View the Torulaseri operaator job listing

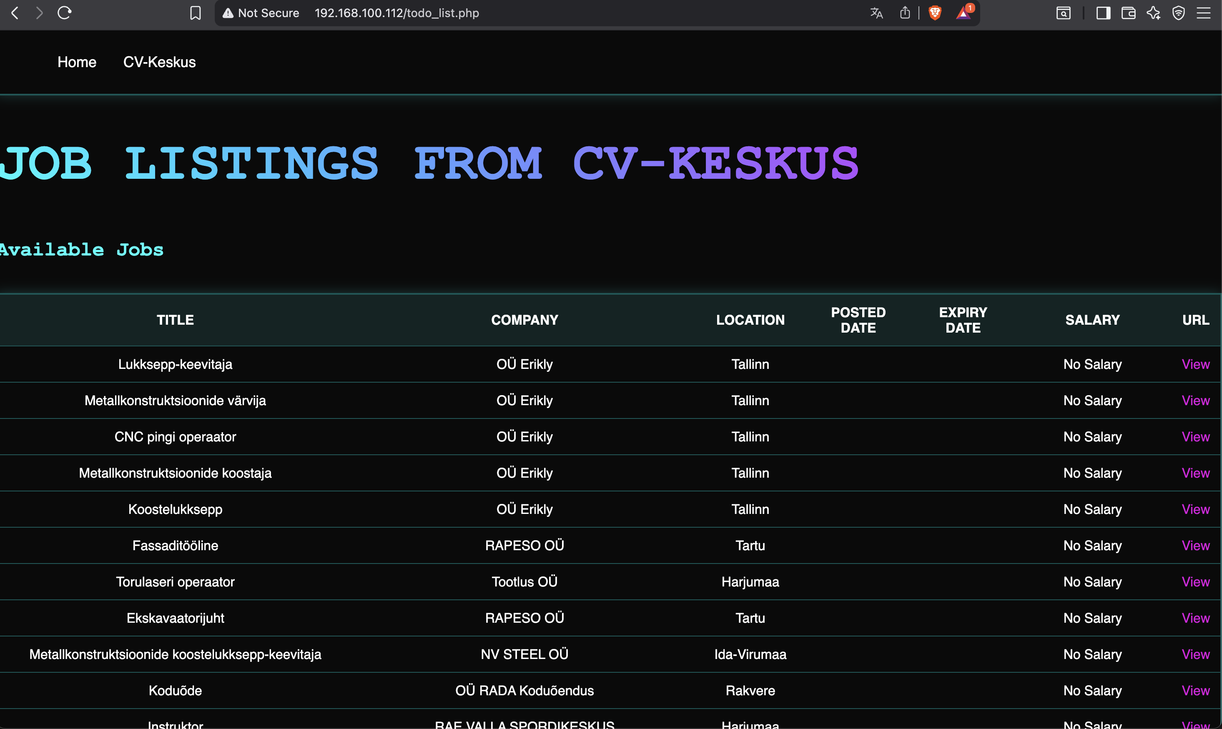[x=1195, y=581]
